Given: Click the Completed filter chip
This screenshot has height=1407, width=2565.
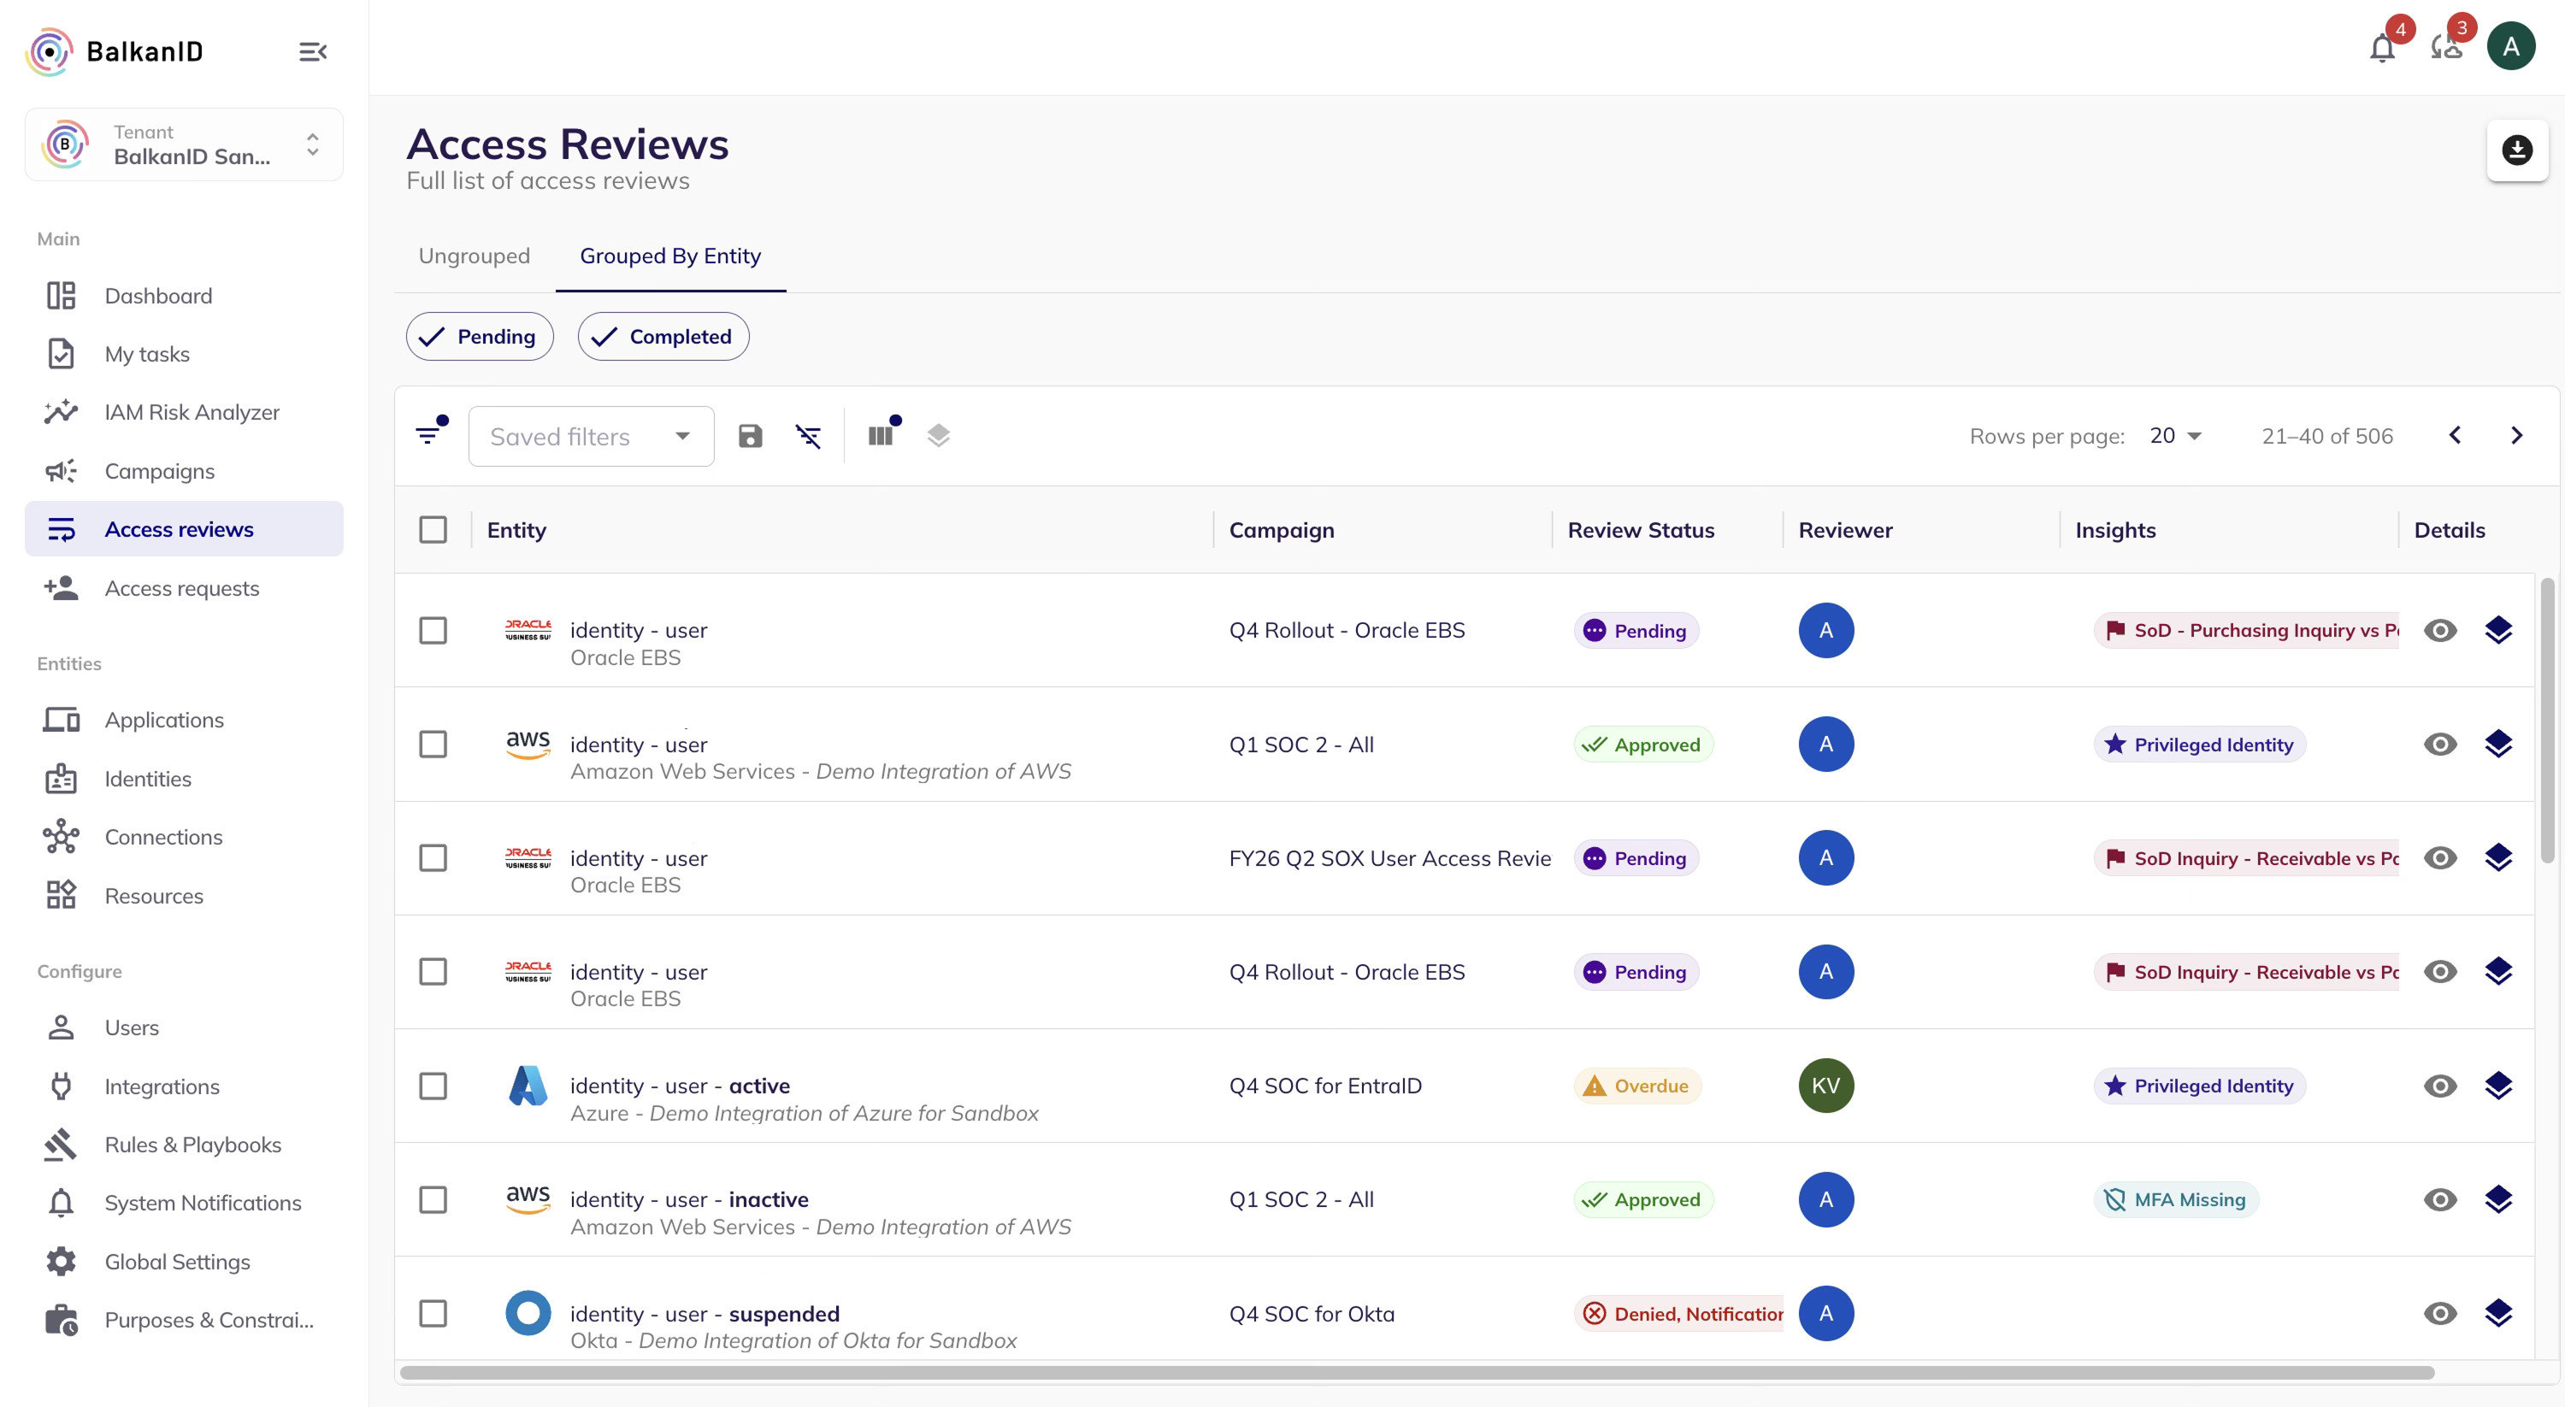Looking at the screenshot, I should tap(663, 337).
